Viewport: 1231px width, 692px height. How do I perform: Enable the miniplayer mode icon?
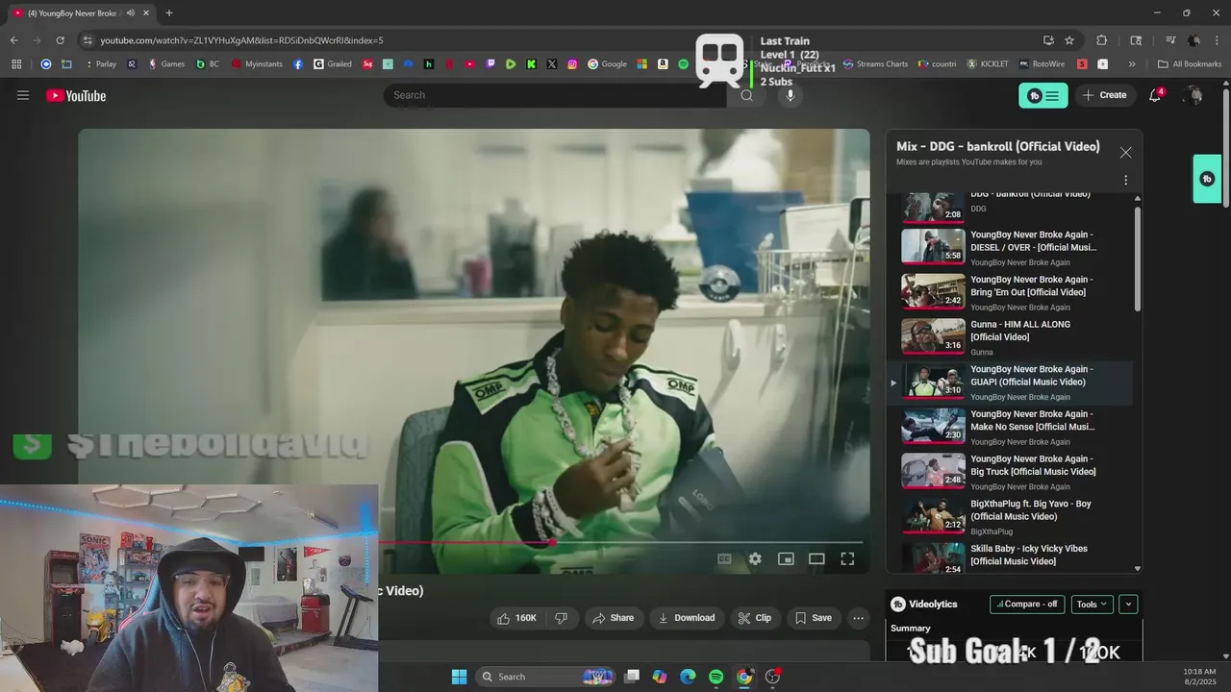pyautogui.click(x=786, y=558)
